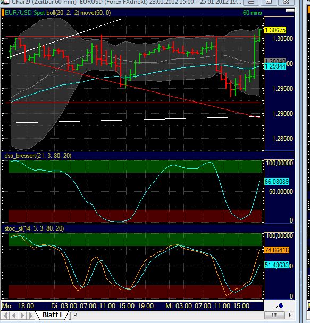Click the small white bar icon in the chart's top-right corner

[x=290, y=11]
